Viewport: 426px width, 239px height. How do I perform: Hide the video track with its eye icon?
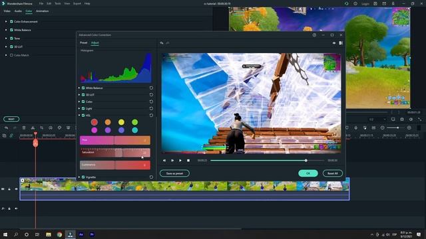click(16, 189)
